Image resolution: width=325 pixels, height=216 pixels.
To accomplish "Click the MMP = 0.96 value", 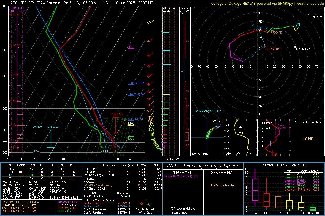I will click(x=37, y=198).
